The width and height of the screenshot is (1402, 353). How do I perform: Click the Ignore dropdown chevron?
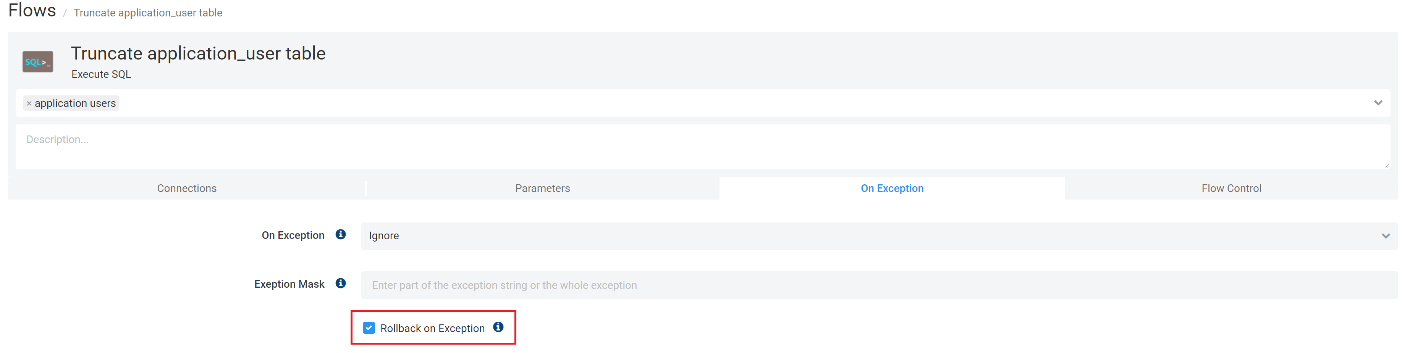tap(1385, 235)
